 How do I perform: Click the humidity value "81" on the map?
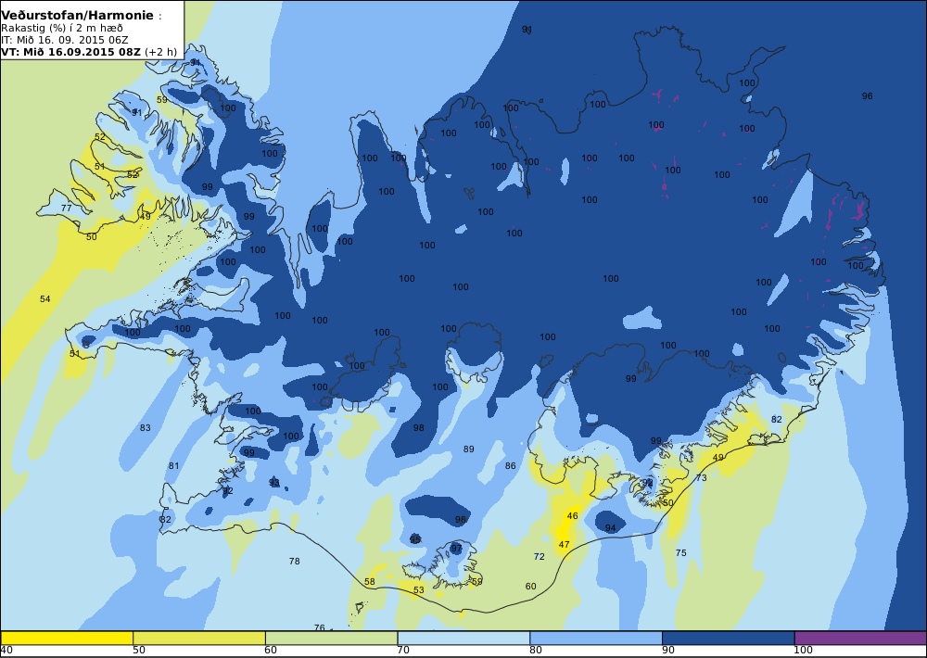point(174,466)
